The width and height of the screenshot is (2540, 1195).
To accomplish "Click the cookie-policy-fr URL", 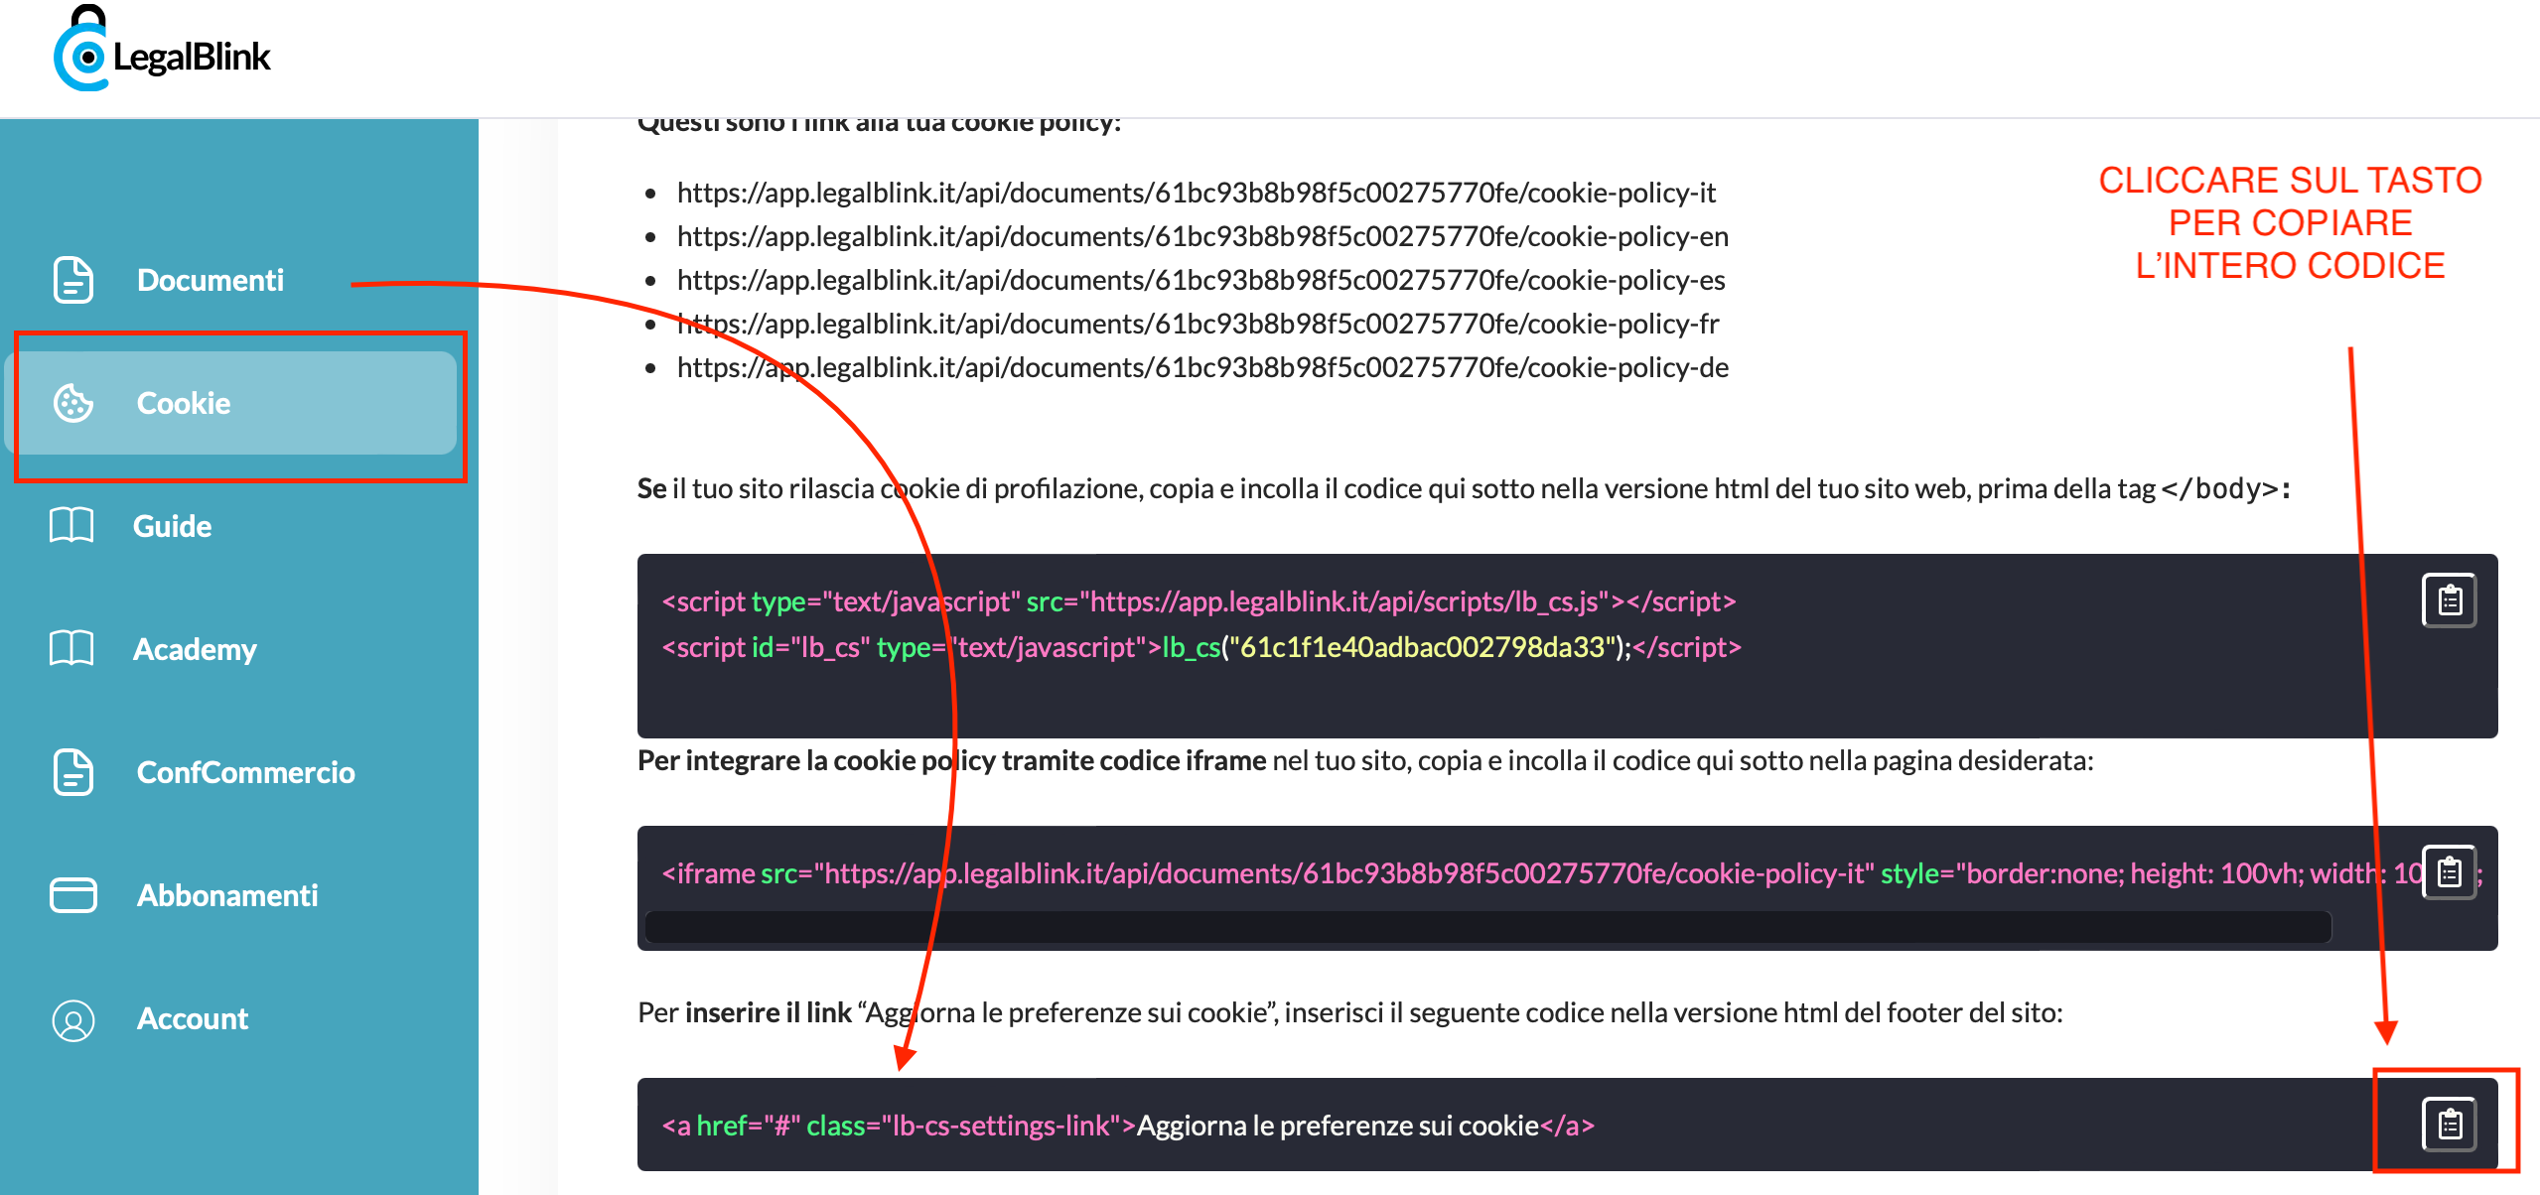I will 1199,324.
